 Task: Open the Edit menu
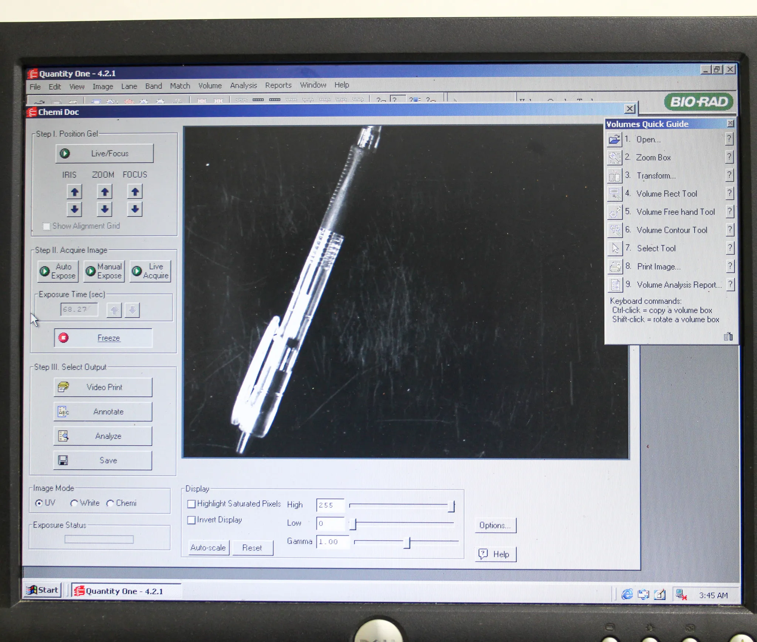coord(55,87)
